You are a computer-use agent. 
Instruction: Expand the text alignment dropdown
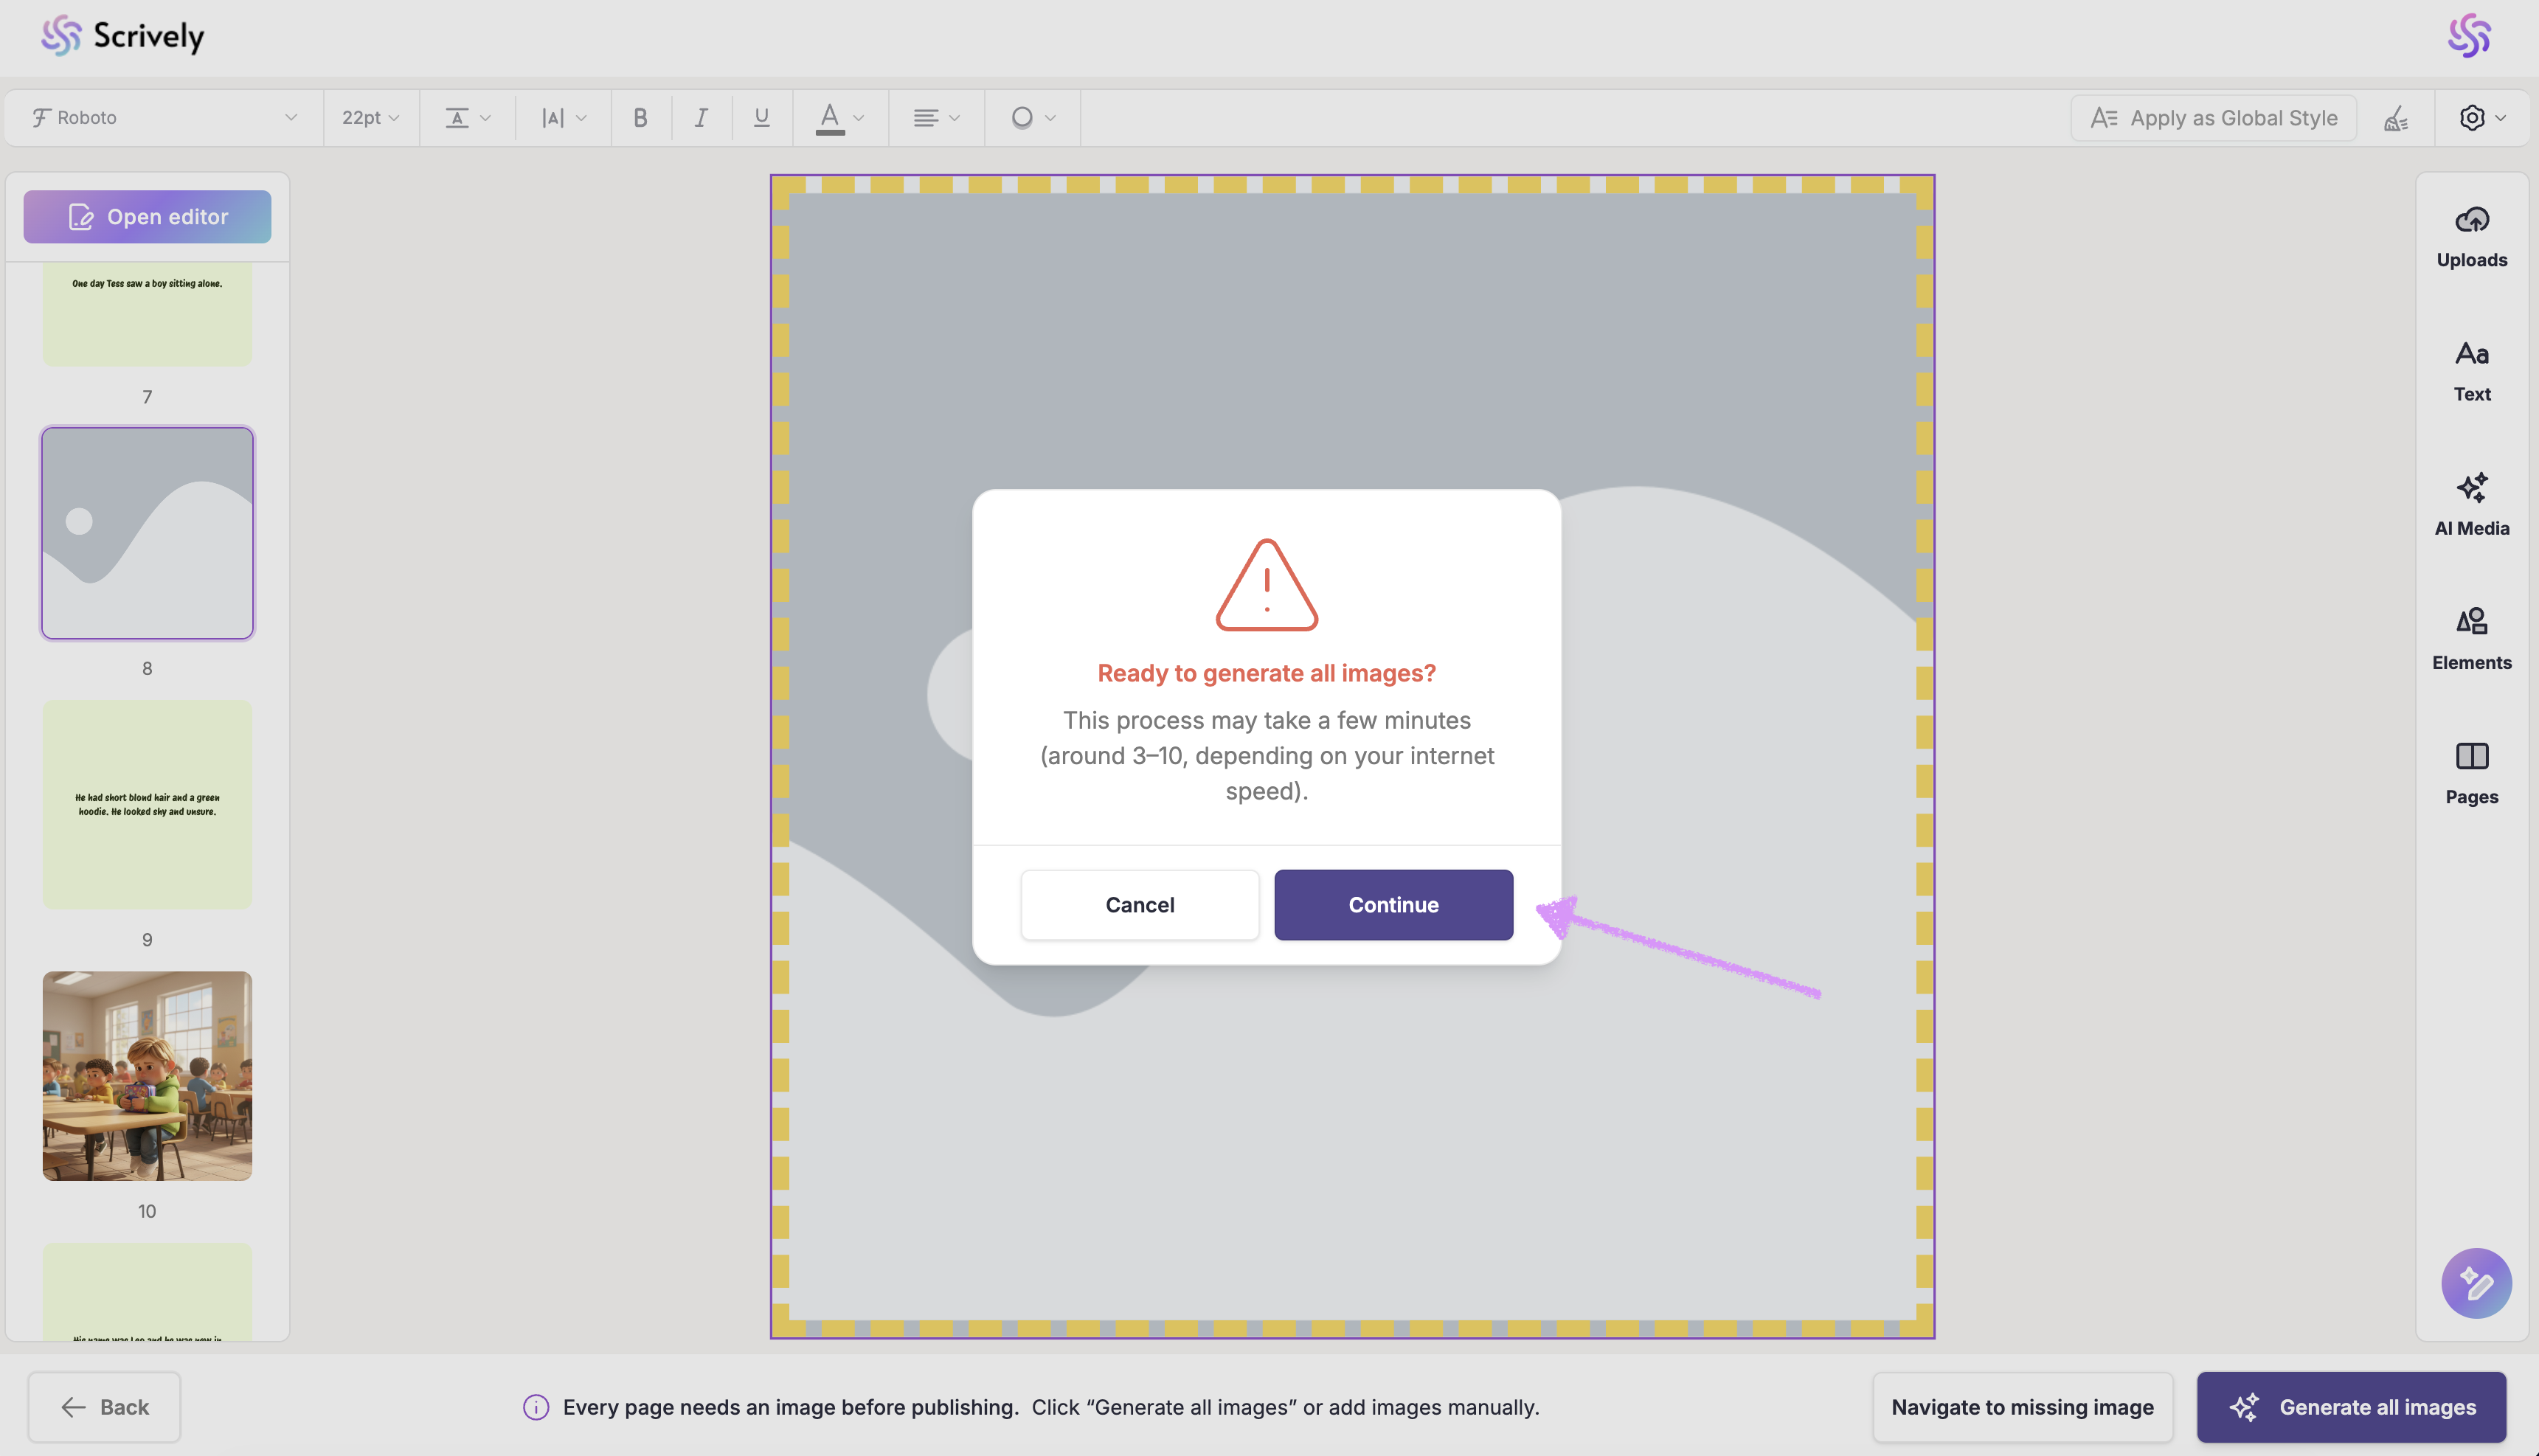tap(935, 118)
